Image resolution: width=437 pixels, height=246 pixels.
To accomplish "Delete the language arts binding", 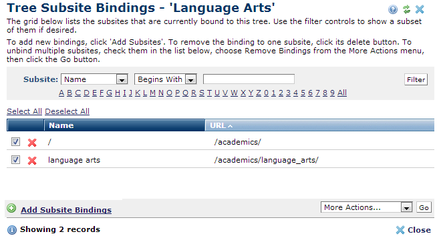I will click(32, 161).
